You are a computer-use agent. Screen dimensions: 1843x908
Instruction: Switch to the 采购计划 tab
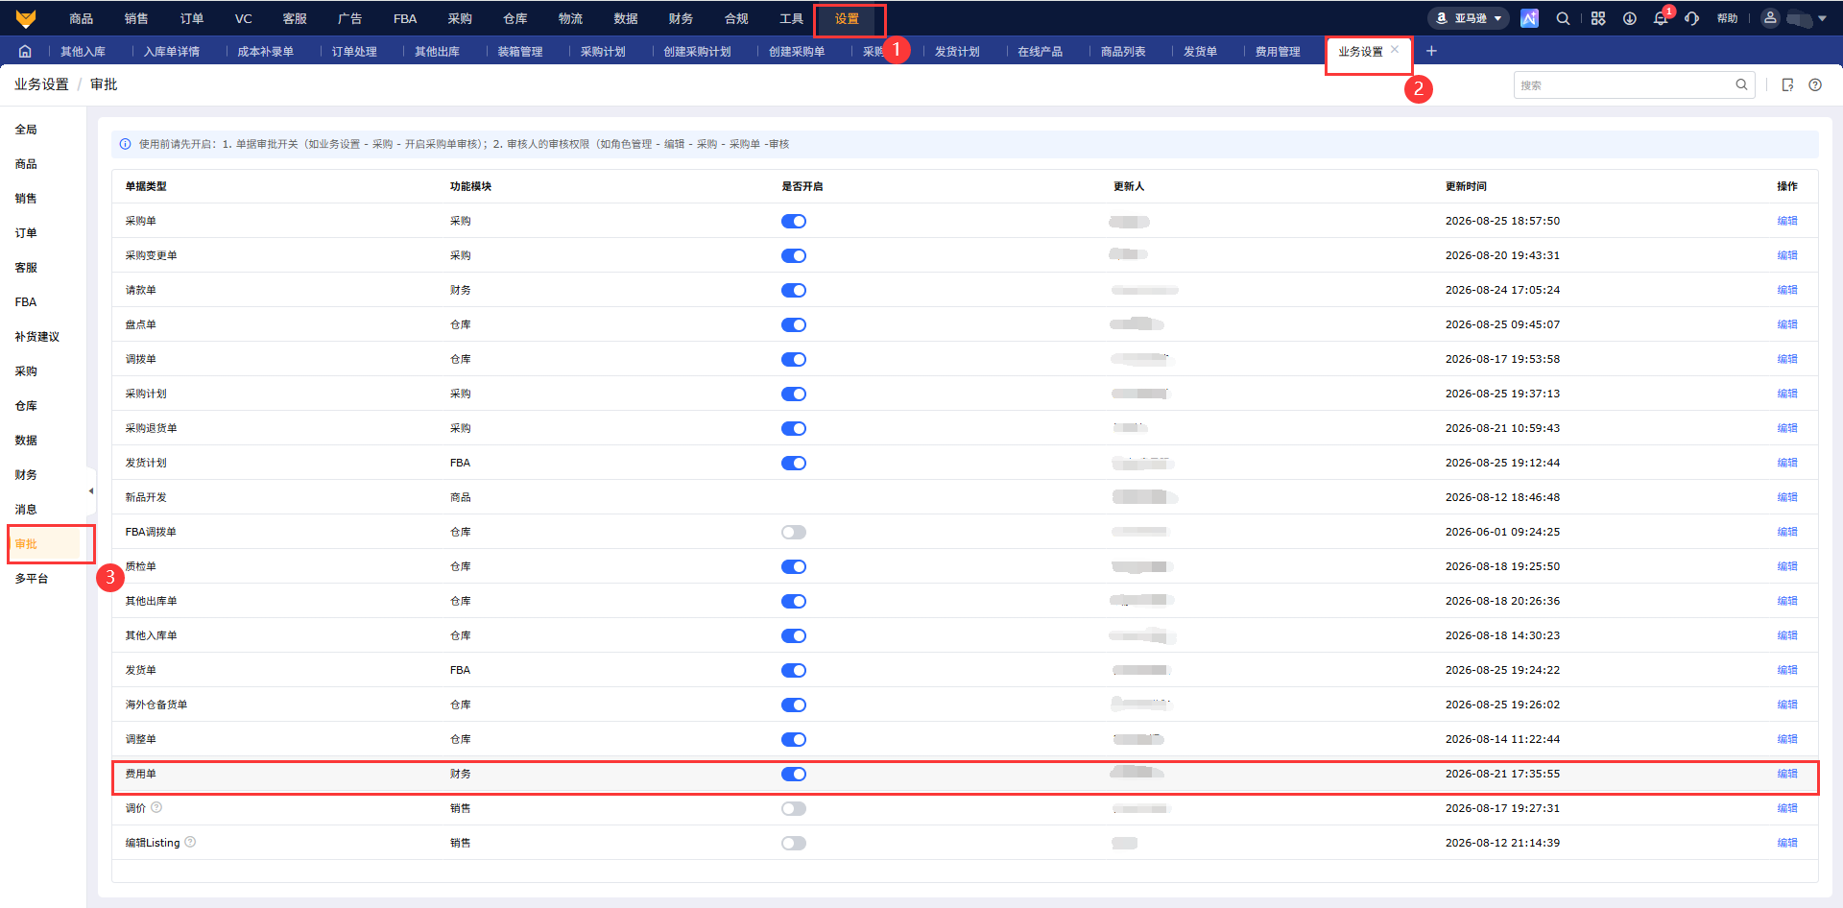click(x=603, y=51)
